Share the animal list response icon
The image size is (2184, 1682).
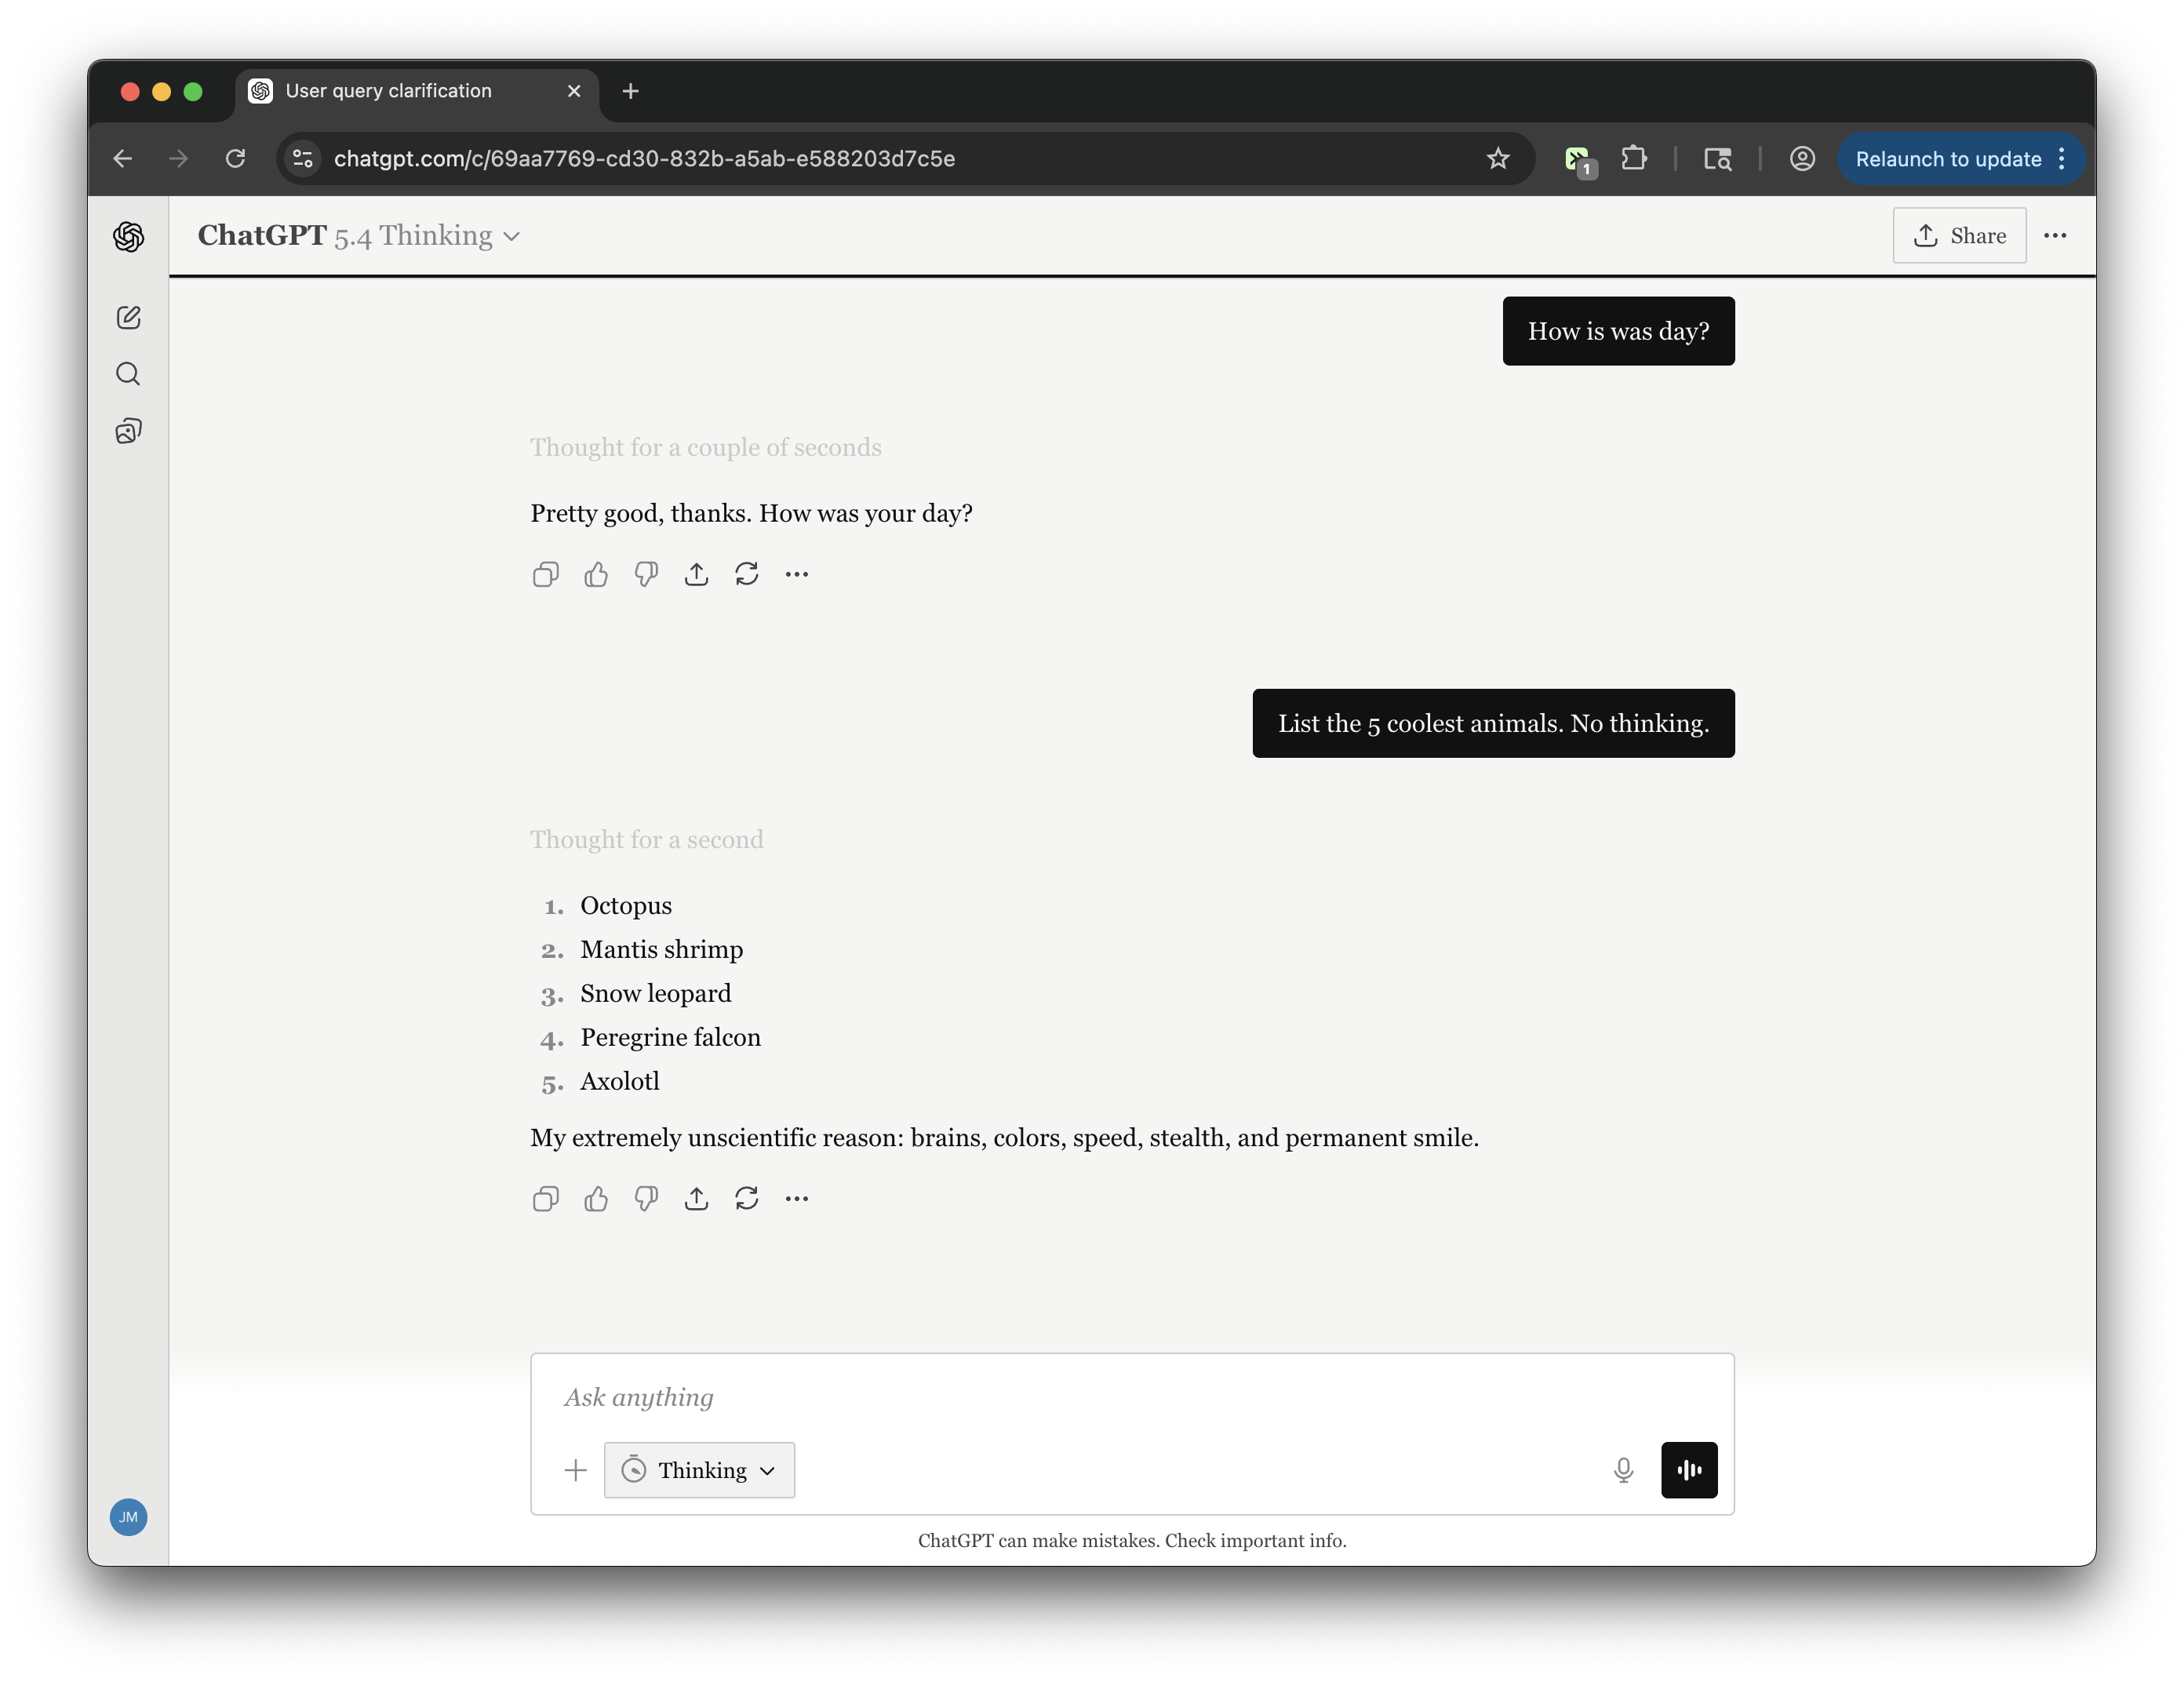pyautogui.click(x=696, y=1198)
